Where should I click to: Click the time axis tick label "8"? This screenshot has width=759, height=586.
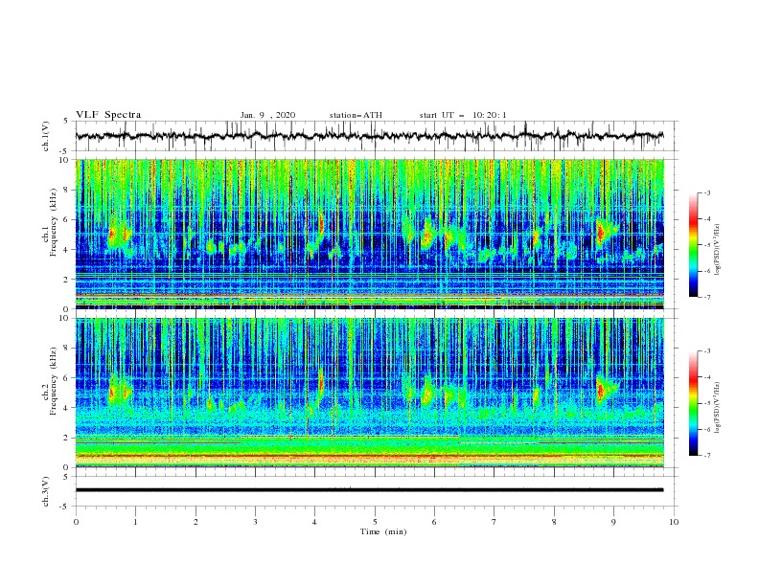pos(554,522)
